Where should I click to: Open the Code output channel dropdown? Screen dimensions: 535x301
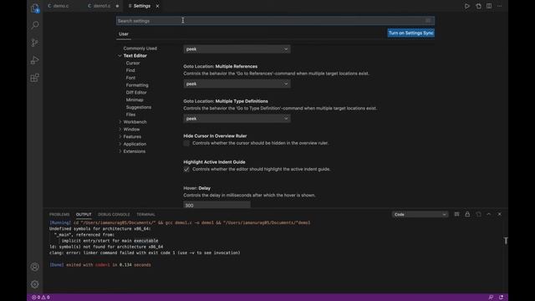(x=420, y=214)
